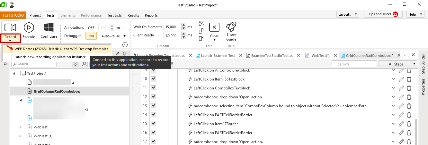428x145 pixels.
Task: Show the tab overflow list arrow
Action: tap(405, 55)
